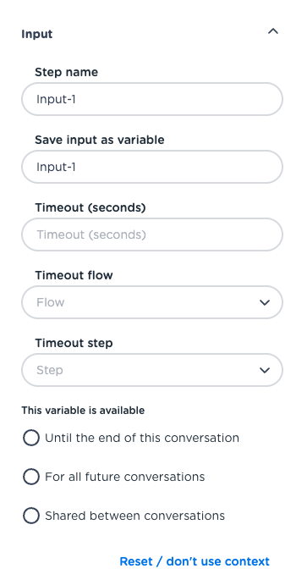Click into the Timeout (seconds) input box
Viewport: 307px width, 574px height.
click(152, 235)
